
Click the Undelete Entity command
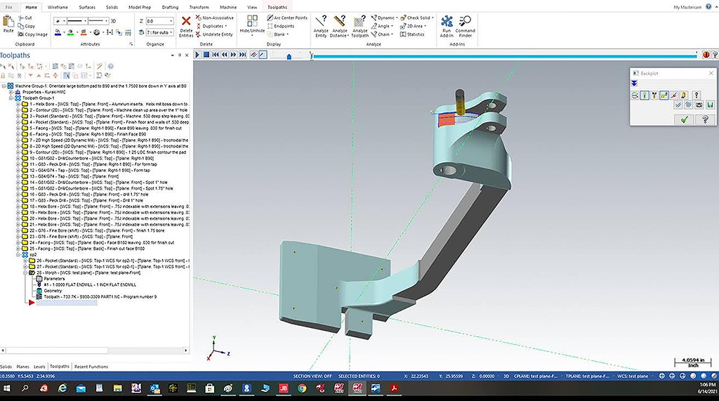[214, 34]
